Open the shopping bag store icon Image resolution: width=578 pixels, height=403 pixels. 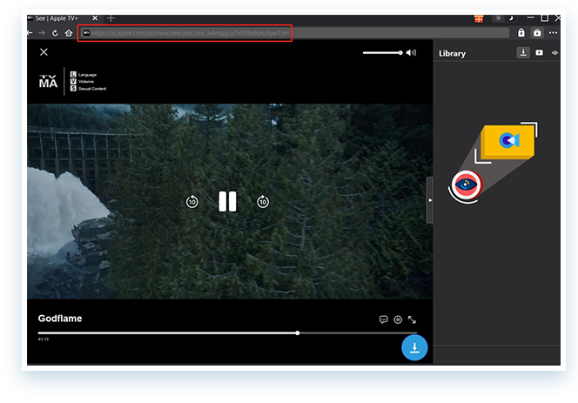(x=537, y=33)
